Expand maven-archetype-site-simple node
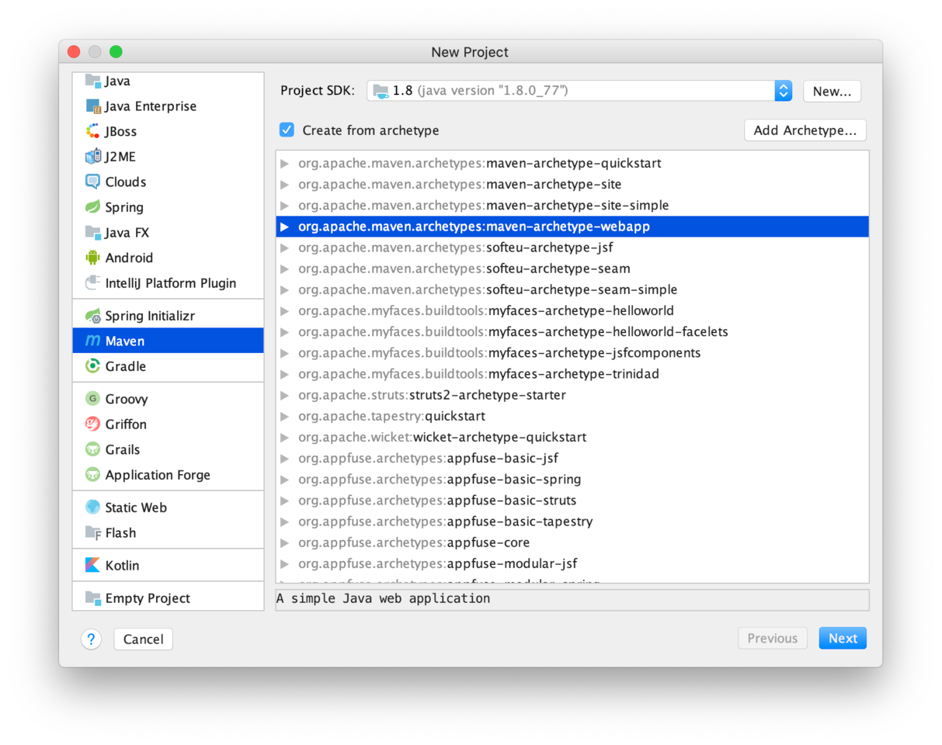This screenshot has width=942, height=745. tap(285, 206)
